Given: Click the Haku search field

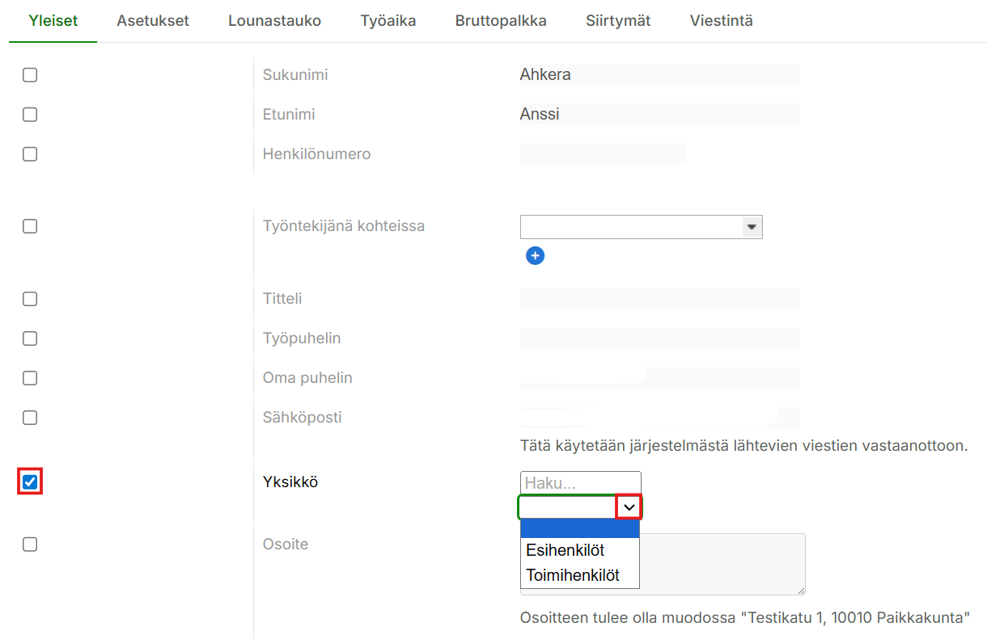Looking at the screenshot, I should [580, 483].
